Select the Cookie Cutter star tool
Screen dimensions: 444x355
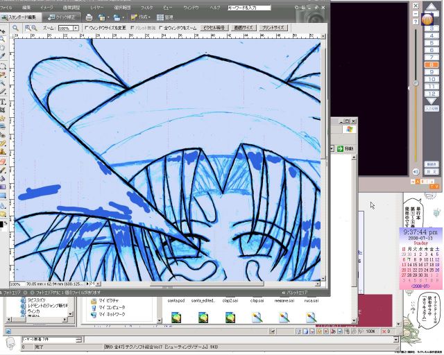3,118
